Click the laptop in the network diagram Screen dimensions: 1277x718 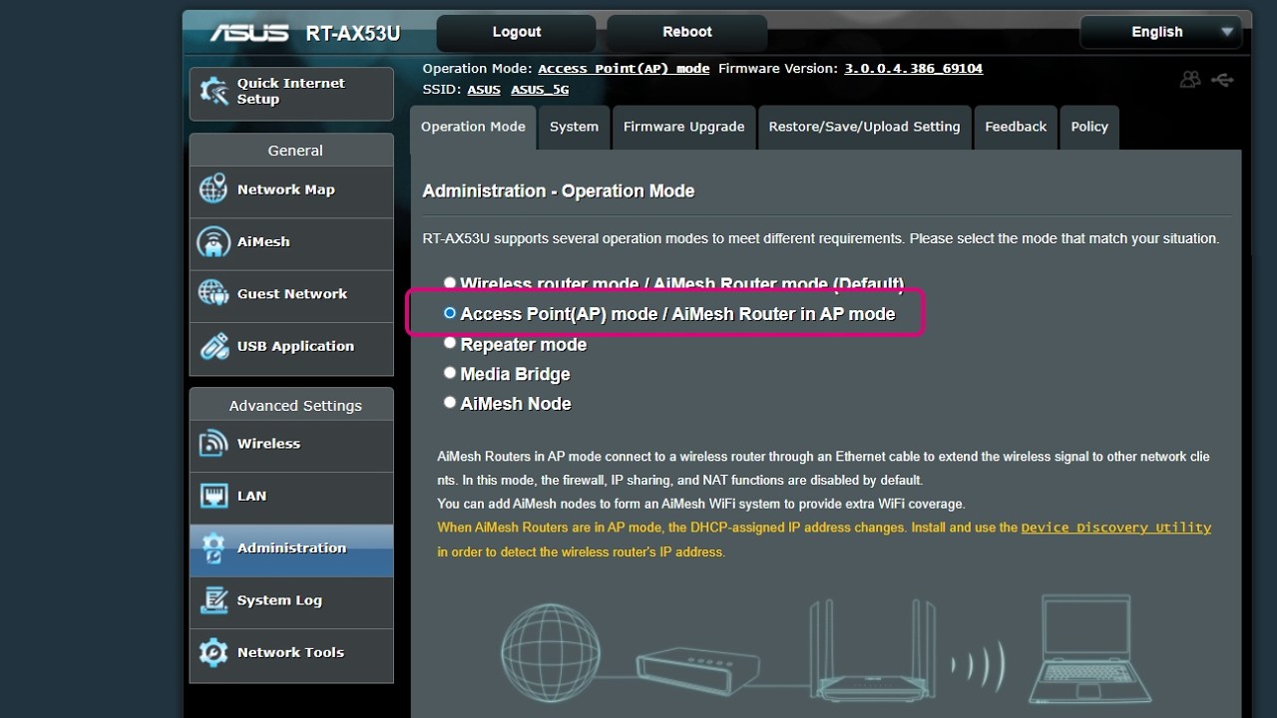click(1089, 649)
